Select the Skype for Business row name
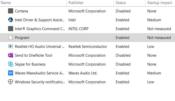 pos(30,64)
